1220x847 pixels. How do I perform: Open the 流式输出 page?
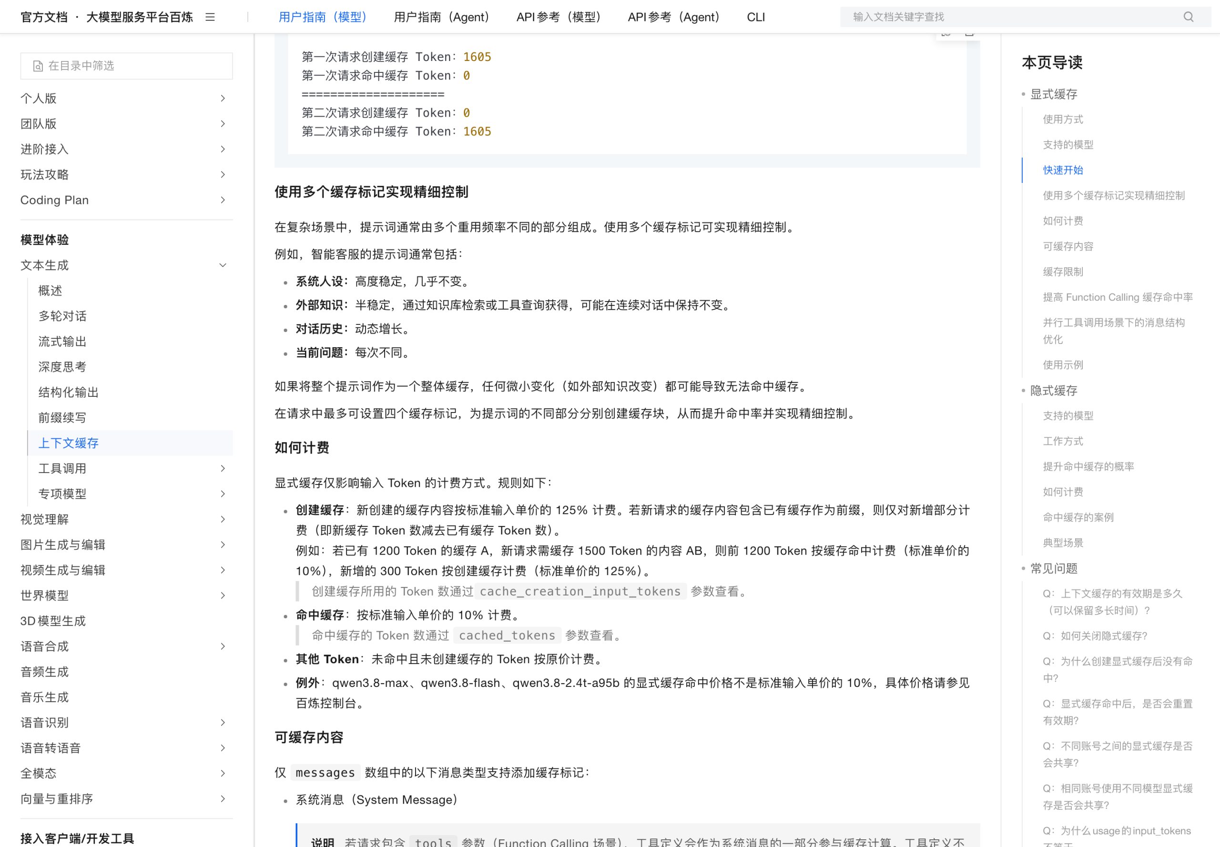click(x=62, y=342)
